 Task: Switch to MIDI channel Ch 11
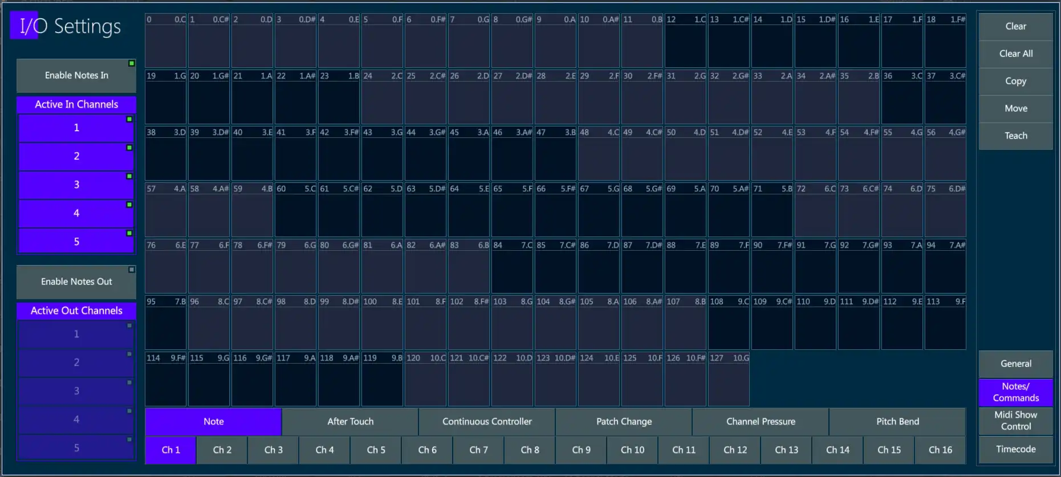(x=684, y=450)
